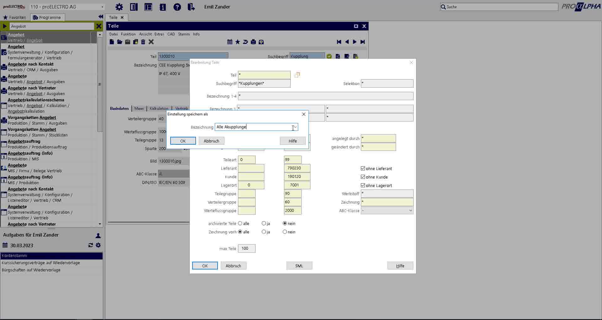The image size is (602, 320).
Task: Open the Funktion menu
Action: (x=128, y=34)
